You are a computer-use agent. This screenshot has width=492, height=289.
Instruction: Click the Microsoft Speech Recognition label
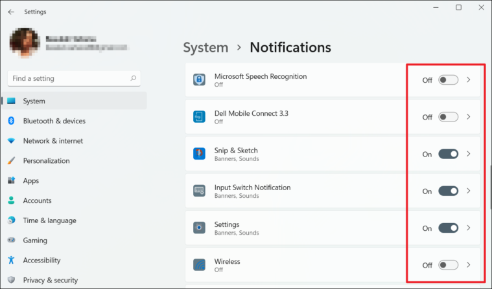click(261, 76)
